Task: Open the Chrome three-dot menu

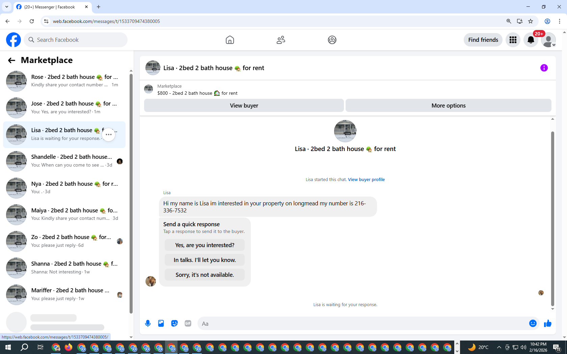Action: pyautogui.click(x=560, y=21)
